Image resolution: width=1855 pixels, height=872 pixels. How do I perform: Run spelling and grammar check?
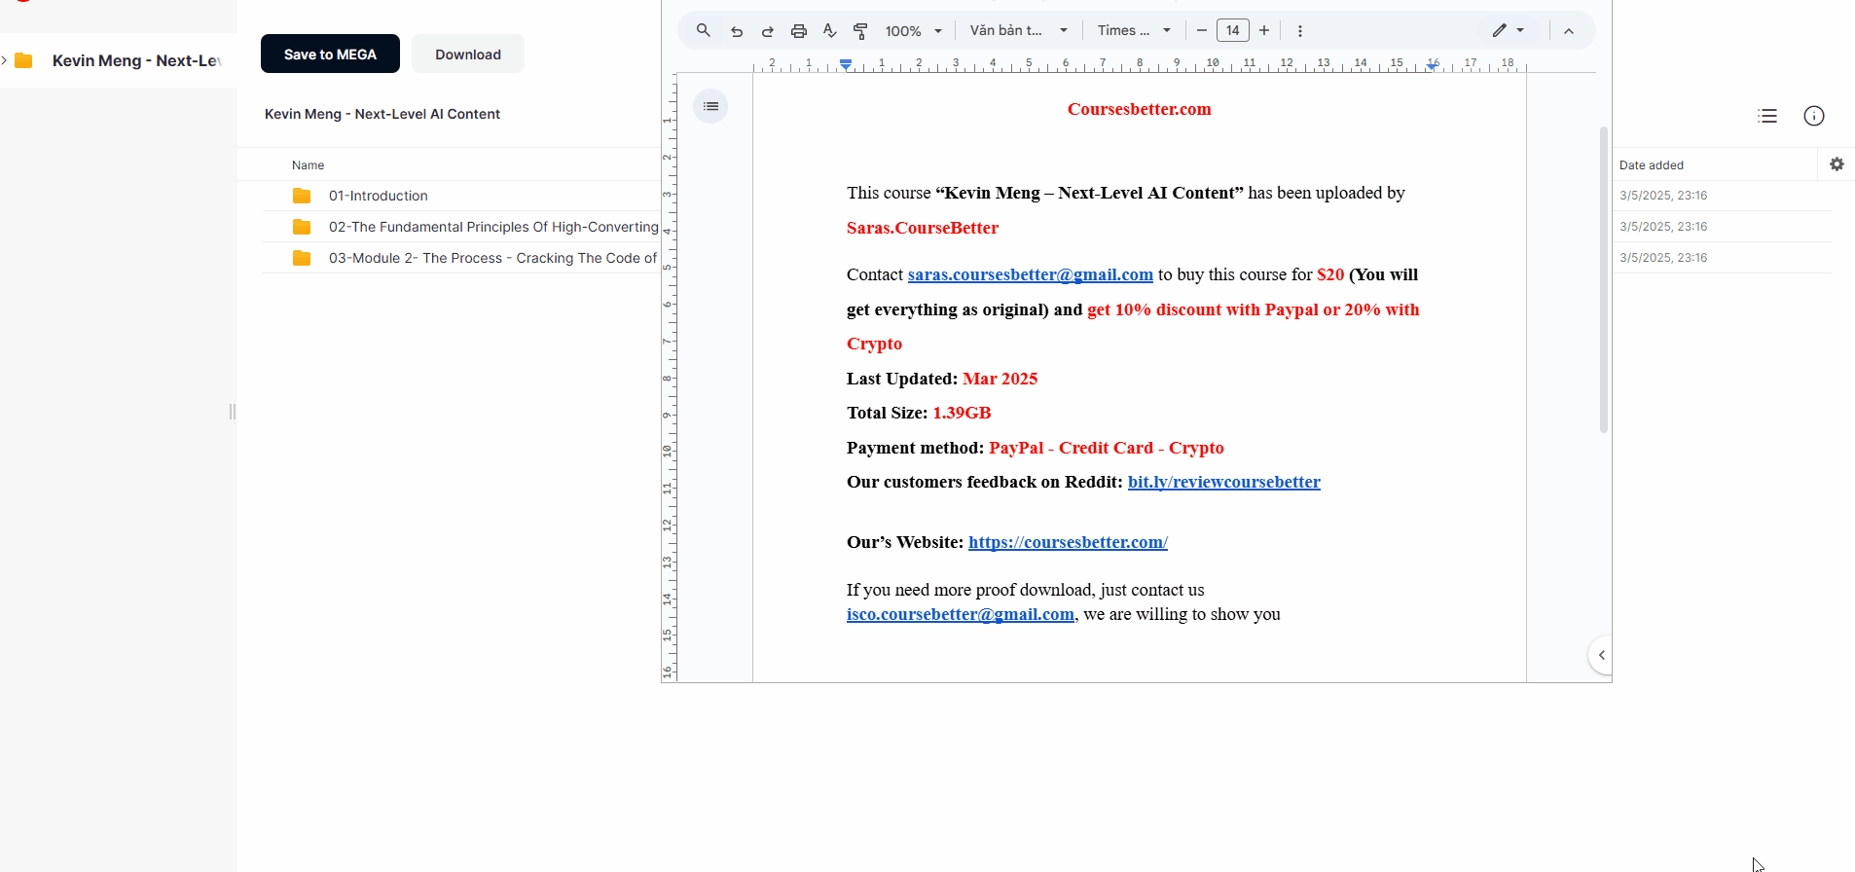tap(830, 31)
